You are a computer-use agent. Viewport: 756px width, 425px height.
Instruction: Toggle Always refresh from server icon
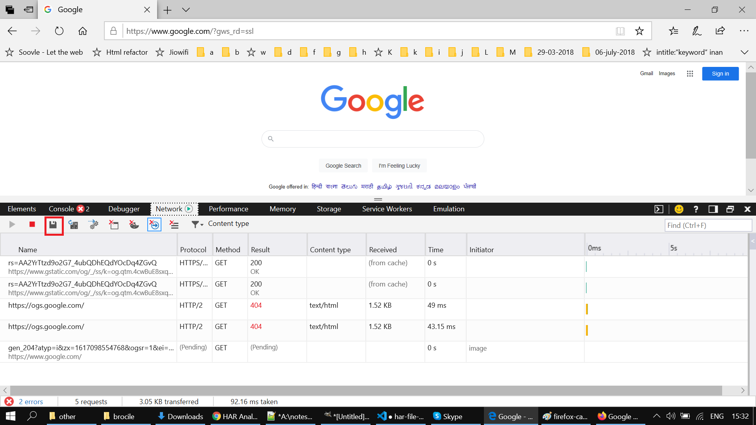pos(73,225)
